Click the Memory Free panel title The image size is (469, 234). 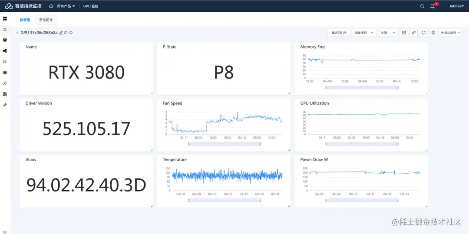[313, 47]
